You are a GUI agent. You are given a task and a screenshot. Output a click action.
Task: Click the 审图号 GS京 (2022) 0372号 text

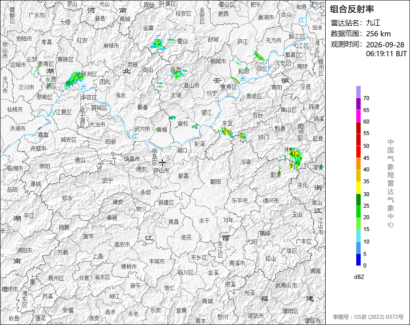click(368, 317)
